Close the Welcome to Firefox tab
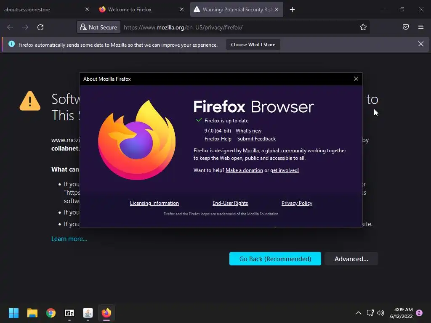This screenshot has height=323, width=431. pos(182,9)
